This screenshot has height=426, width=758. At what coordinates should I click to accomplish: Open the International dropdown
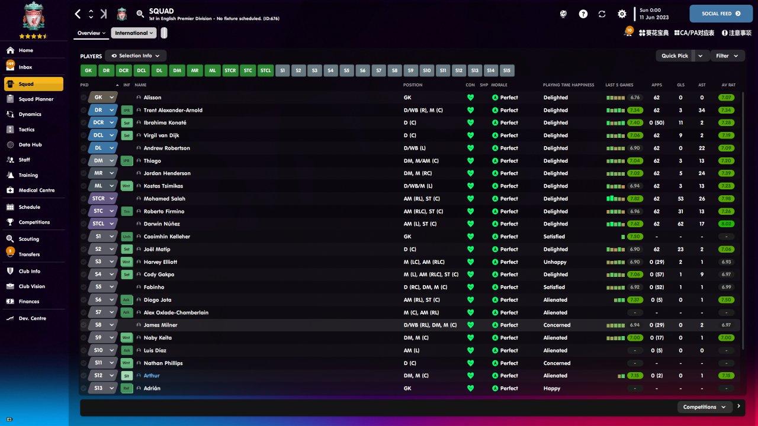point(134,33)
